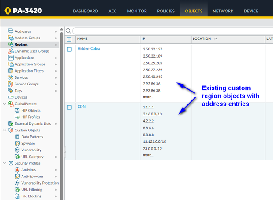Viewport: 273px width, 200px height.
Task: Check the CDN row checkbox
Action: [69, 108]
